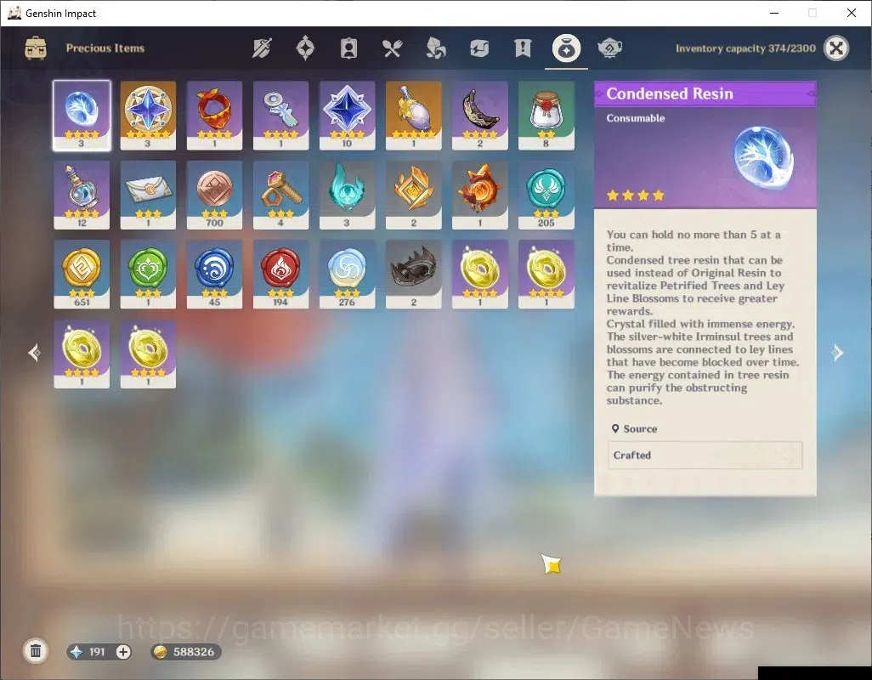
Task: Click the Primogem balance showing 191
Action: point(90,652)
